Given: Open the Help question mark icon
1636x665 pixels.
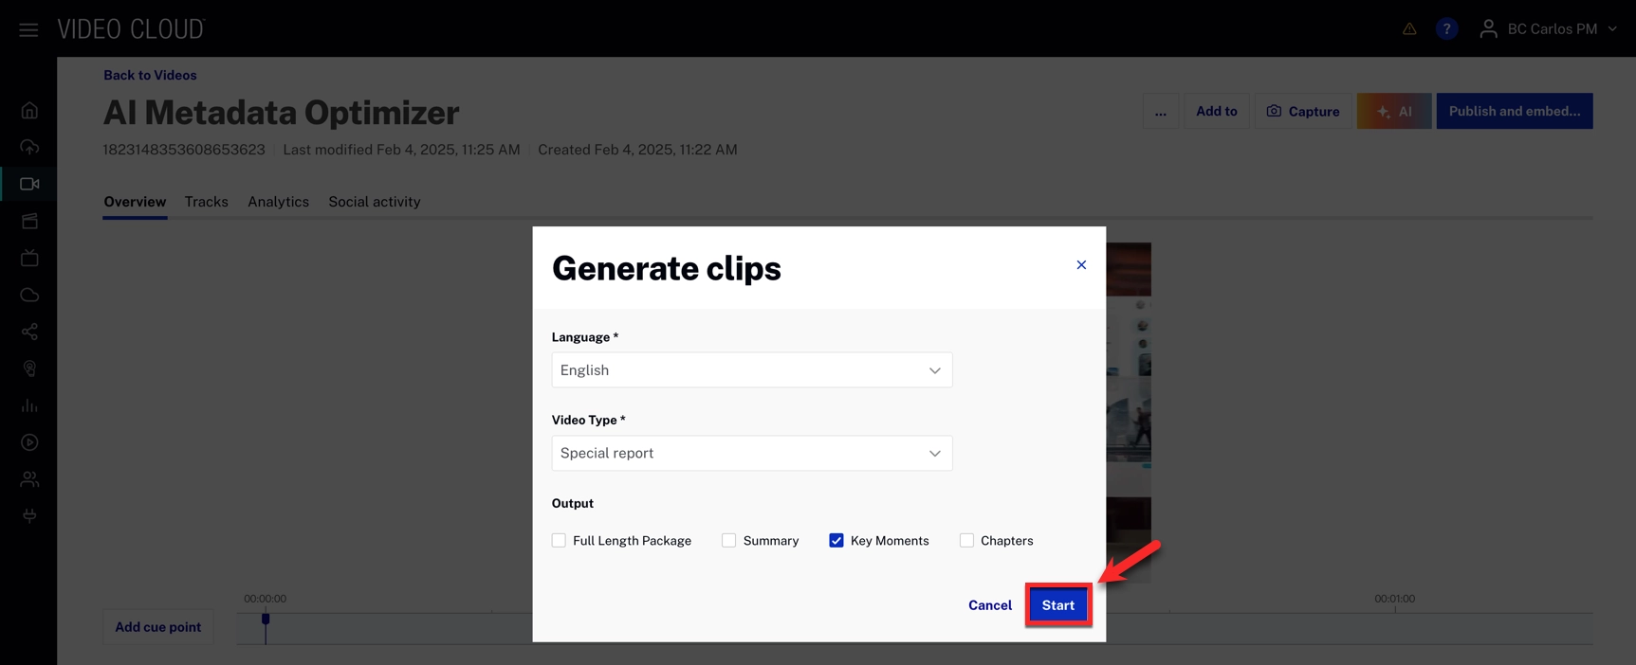Looking at the screenshot, I should point(1446,29).
